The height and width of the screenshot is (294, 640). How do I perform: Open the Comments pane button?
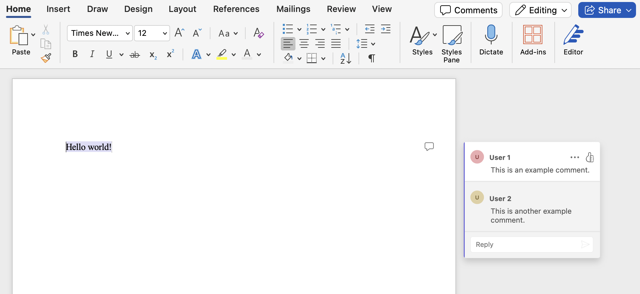coord(468,10)
